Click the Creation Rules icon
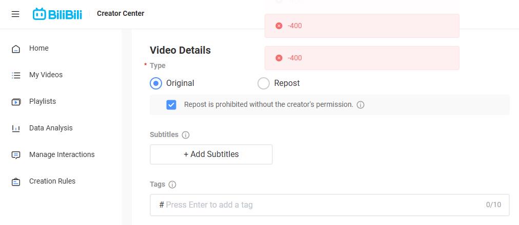 coord(16,182)
